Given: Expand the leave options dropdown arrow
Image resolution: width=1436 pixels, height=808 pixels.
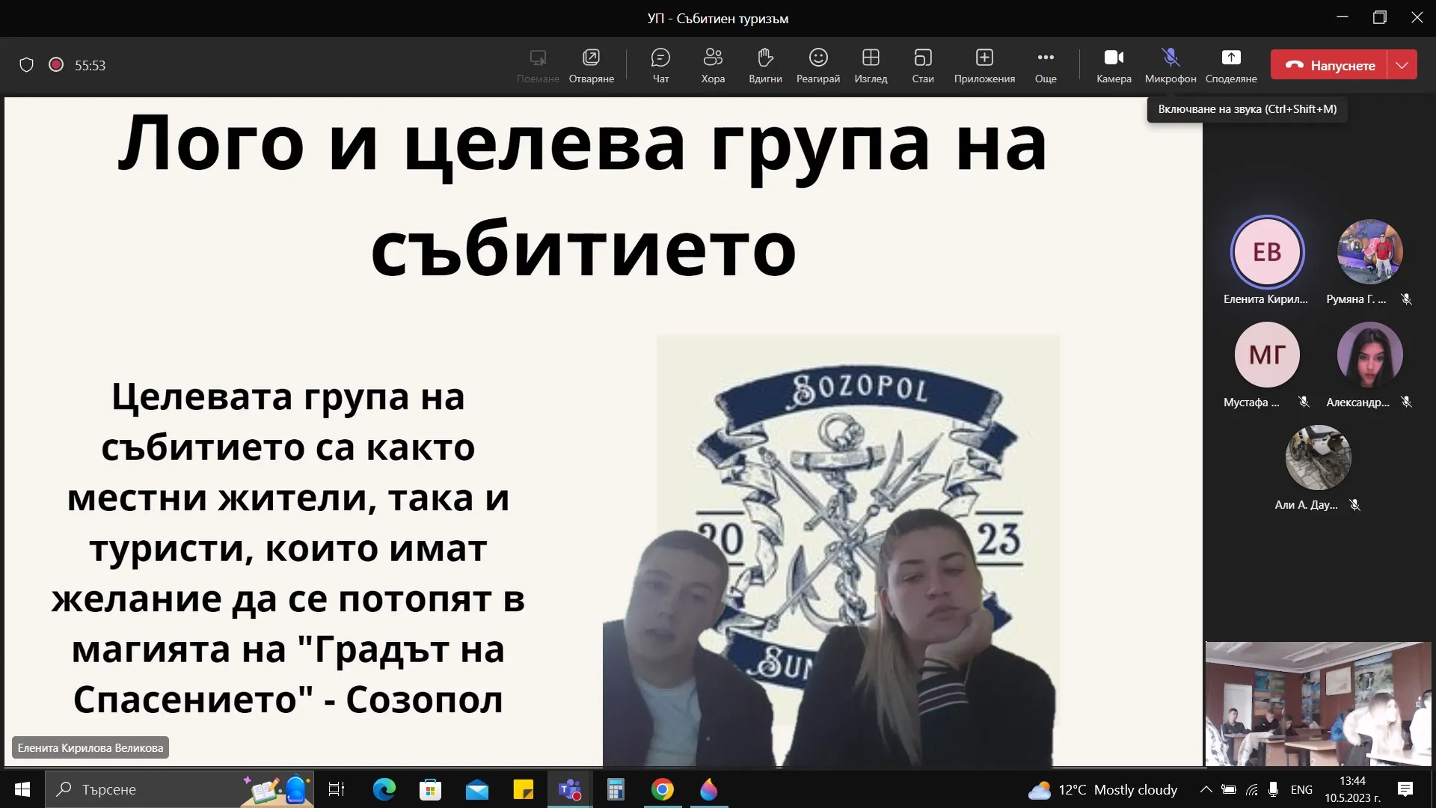Looking at the screenshot, I should (1402, 65).
